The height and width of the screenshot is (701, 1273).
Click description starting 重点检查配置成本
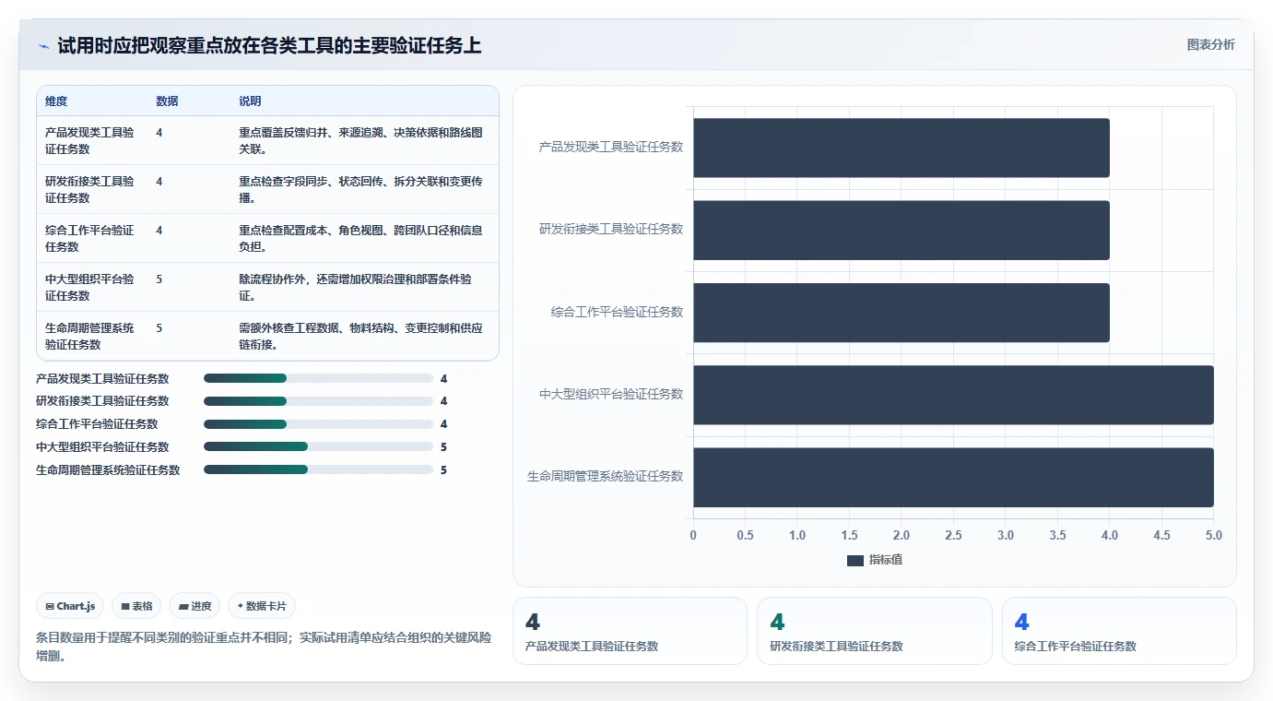[361, 238]
